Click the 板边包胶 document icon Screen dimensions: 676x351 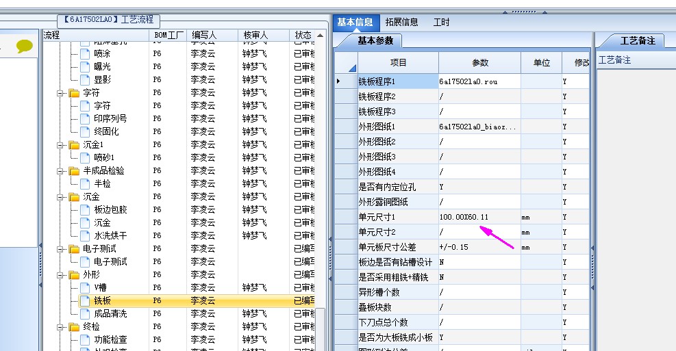coord(85,209)
